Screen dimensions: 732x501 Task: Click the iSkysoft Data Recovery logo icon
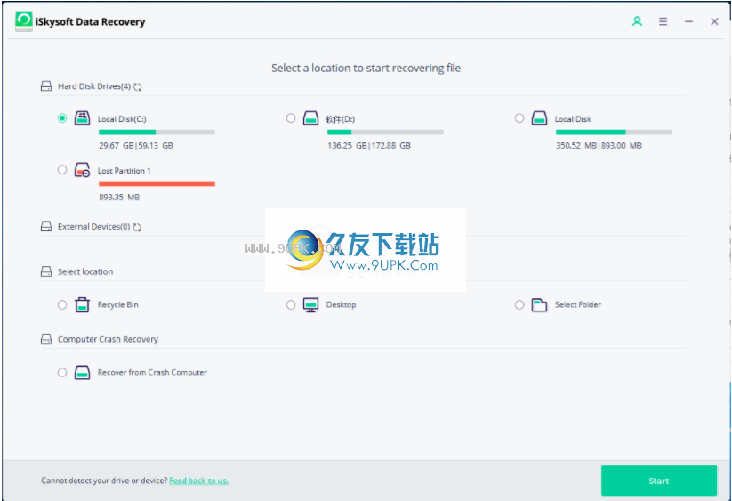point(24,21)
